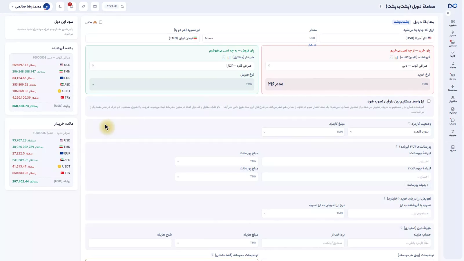Screen dimensions: 464x261
Task: Open the واتساپ sidebar icon
Action: 453,122
